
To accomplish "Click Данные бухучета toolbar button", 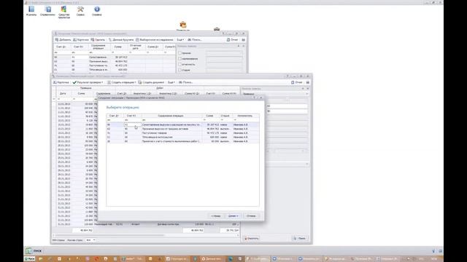I will (121, 39).
